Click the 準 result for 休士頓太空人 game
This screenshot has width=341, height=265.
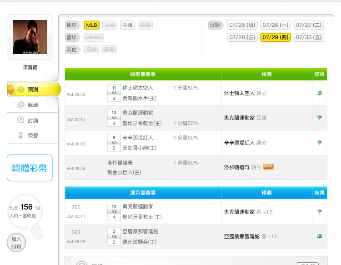320,93
